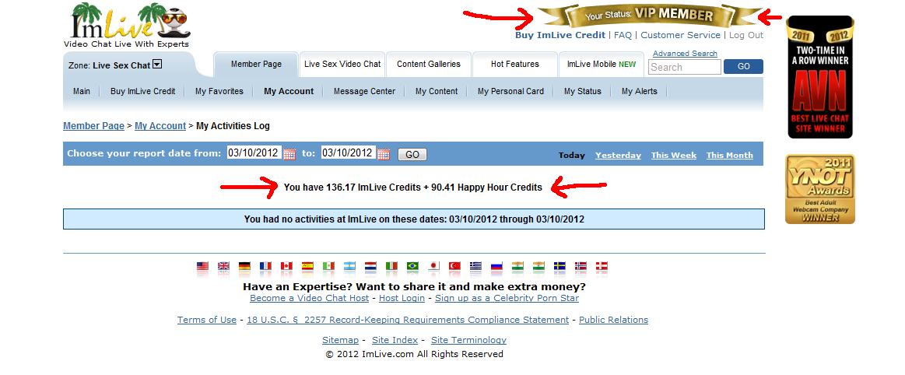Viewport: 905px width, 375px height.
Task: Open the Hot Features tab
Action: pos(515,64)
